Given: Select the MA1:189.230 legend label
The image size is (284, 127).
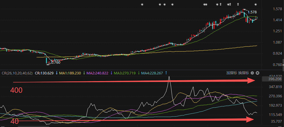Looking at the screenshot, I should coord(70,73).
